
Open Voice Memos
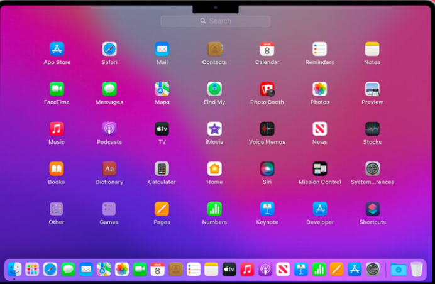coord(267,129)
